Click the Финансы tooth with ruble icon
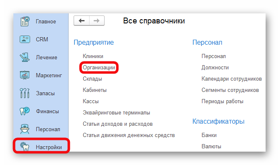This screenshot has width=279, height=165. (25, 111)
